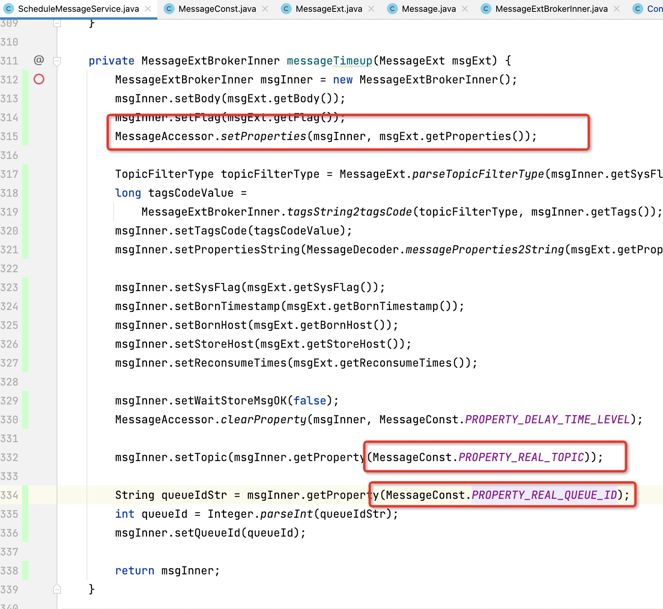
Task: Click the class icon on MessageExt.java tab
Action: [285, 8]
